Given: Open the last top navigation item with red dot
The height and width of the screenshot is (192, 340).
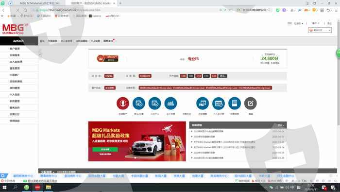Looking at the screenshot, I should [108, 41].
